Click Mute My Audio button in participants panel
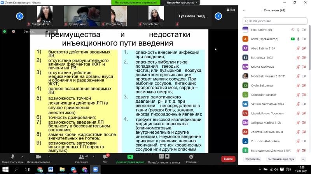 [x=281, y=159]
